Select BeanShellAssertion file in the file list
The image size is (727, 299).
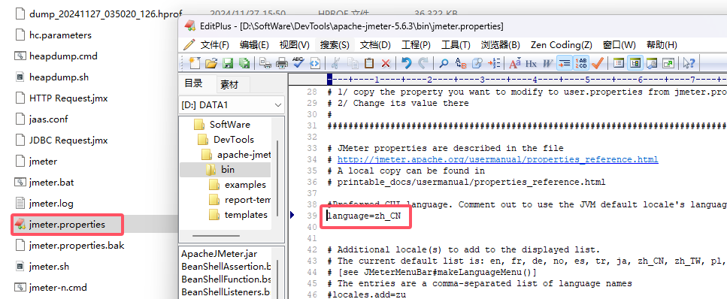[226, 267]
